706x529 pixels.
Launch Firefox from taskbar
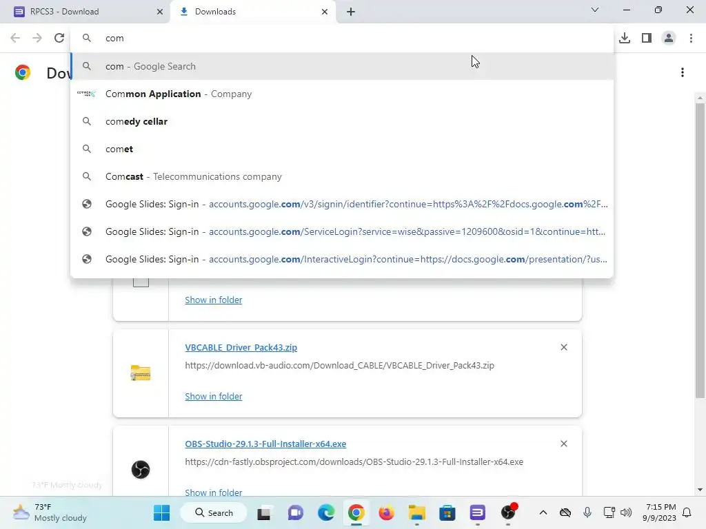click(386, 512)
